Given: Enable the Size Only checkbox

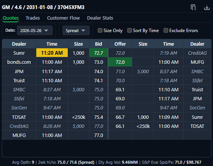Looking at the screenshot, I should (100, 31).
